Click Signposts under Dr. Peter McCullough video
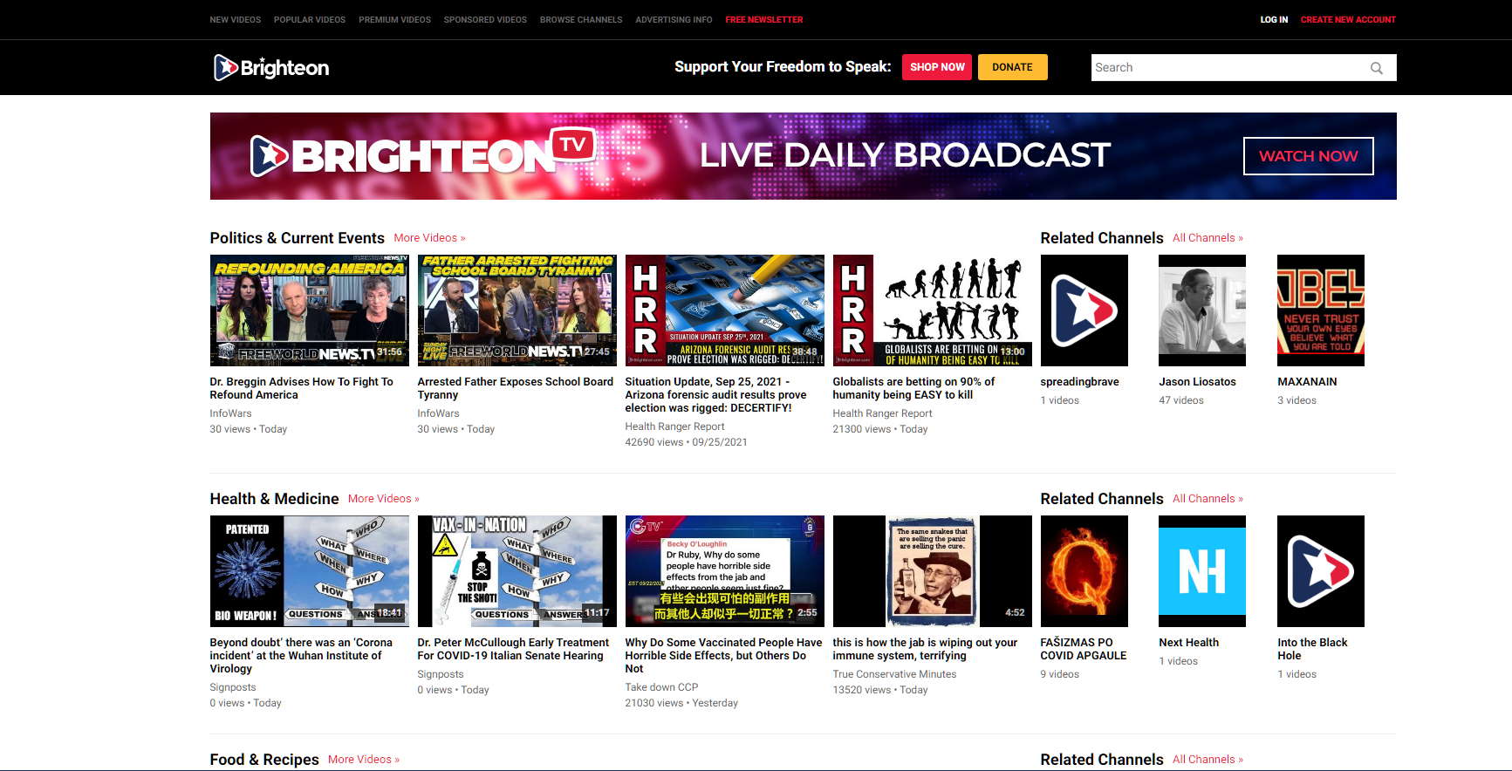This screenshot has width=1512, height=771. click(x=441, y=674)
